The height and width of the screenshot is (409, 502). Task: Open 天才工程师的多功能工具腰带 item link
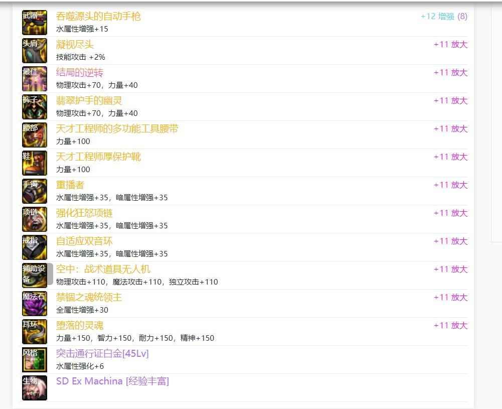117,128
